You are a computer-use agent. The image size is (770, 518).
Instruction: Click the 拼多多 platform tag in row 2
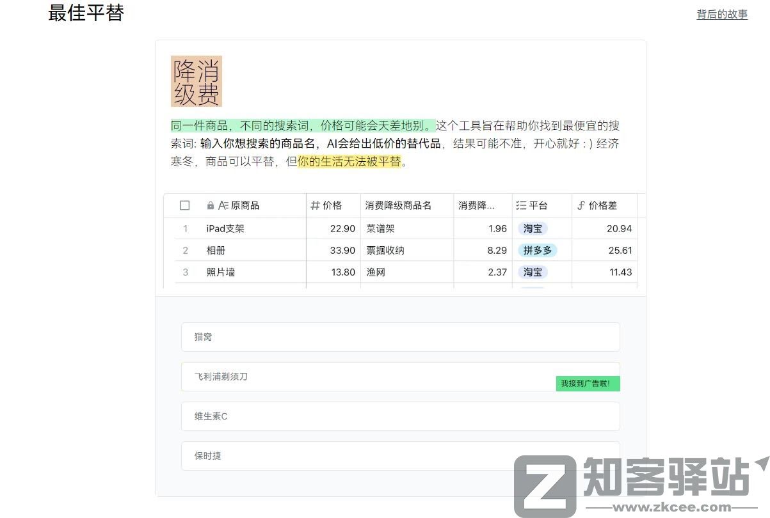(x=538, y=250)
